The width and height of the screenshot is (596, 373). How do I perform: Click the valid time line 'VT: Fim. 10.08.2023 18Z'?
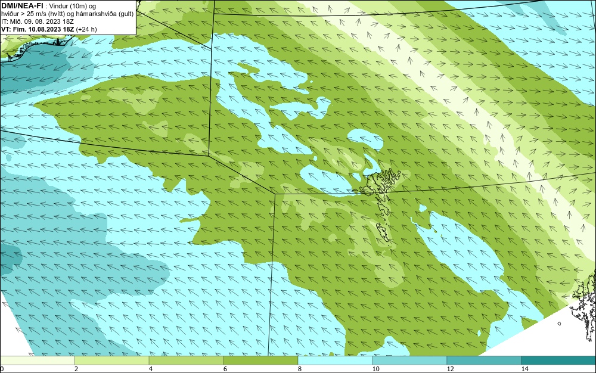point(38,29)
